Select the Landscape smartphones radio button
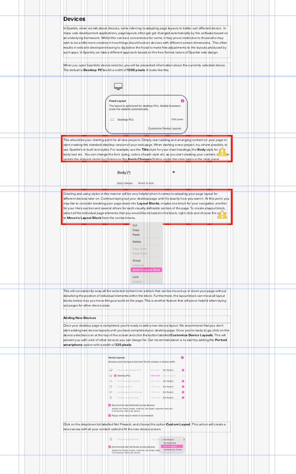Image resolution: width=296 pixels, height=474 pixels. point(115,392)
